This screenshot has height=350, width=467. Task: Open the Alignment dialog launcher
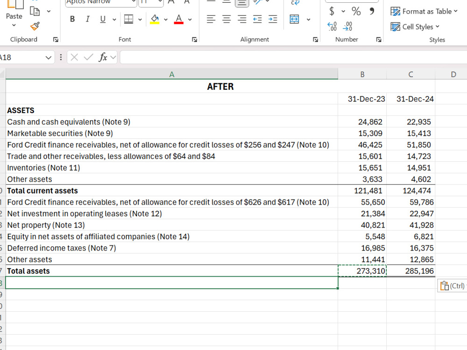point(315,40)
